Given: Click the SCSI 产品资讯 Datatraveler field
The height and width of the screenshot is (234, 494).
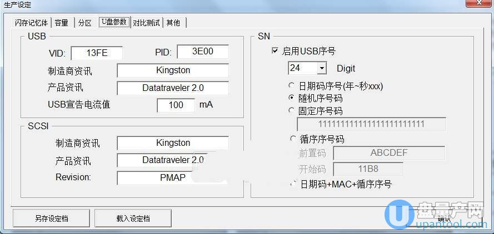Looking at the screenshot, I should coord(173,160).
